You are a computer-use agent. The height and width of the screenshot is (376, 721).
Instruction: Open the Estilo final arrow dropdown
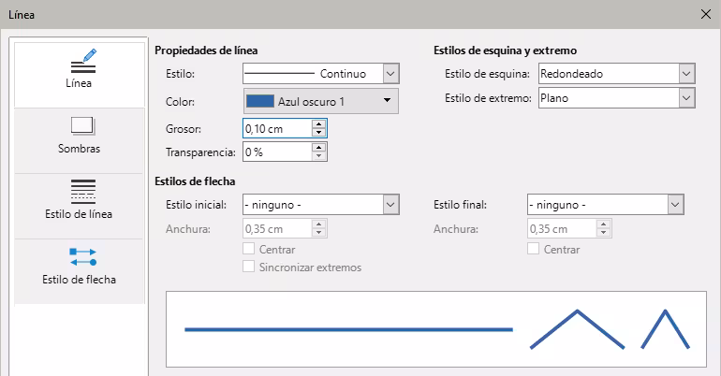(675, 205)
